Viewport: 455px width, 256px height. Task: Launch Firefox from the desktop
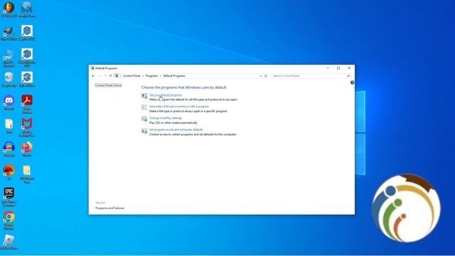(x=27, y=149)
